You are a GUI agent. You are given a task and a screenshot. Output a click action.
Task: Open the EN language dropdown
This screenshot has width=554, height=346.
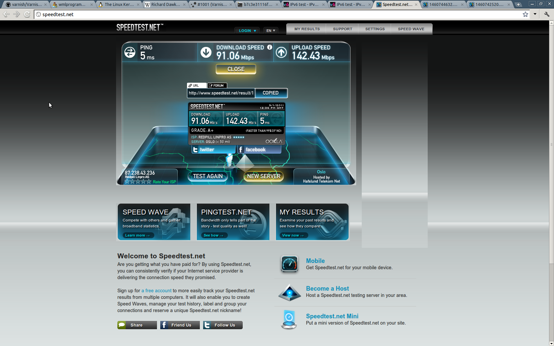271,31
